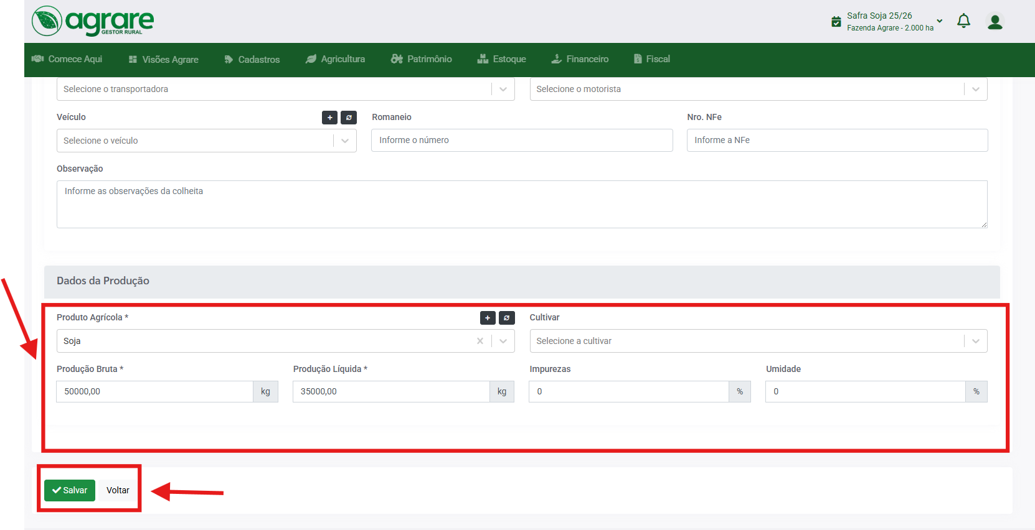Open the Financeiro menu
This screenshot has height=530, width=1035.
(x=580, y=59)
